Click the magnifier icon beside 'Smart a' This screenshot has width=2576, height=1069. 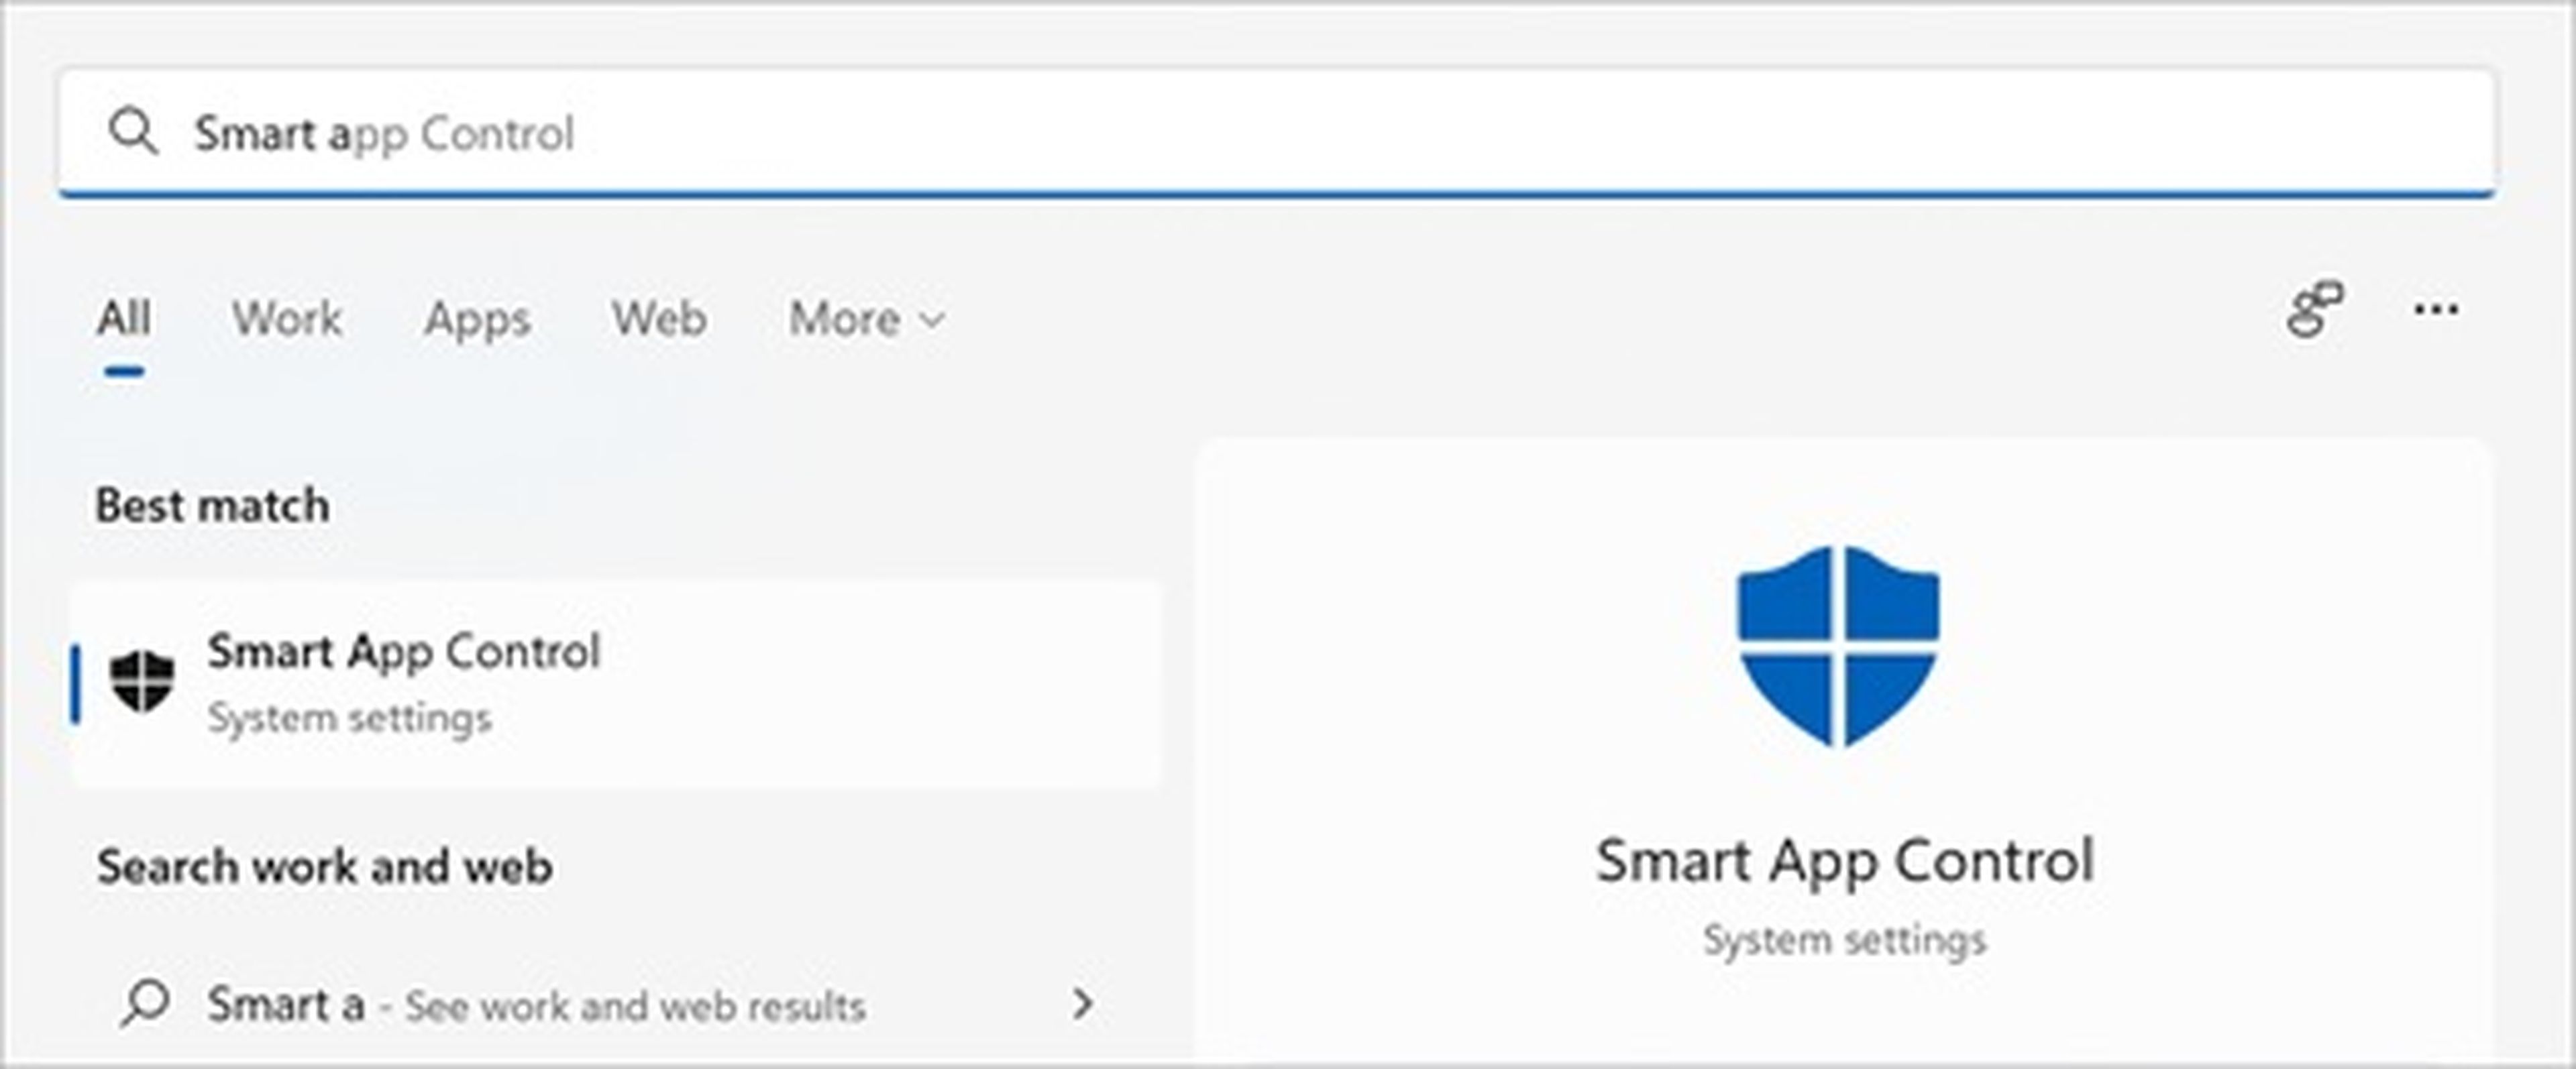point(145,1003)
